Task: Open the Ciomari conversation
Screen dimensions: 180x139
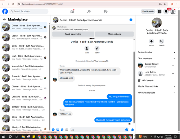Action: 24,88
